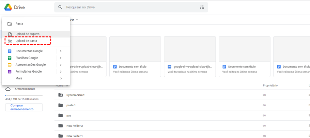The height and width of the screenshot is (138, 310).
Task: Select Pasta to create new folder
Action: pyautogui.click(x=19, y=24)
